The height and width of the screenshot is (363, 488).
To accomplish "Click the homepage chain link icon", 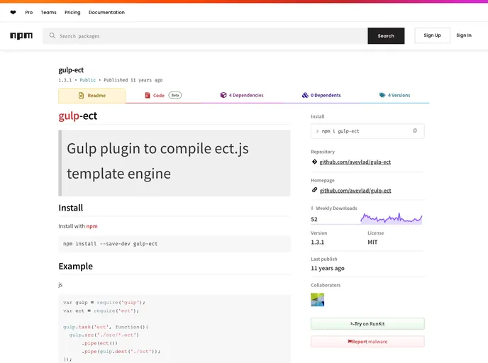I will [314, 190].
